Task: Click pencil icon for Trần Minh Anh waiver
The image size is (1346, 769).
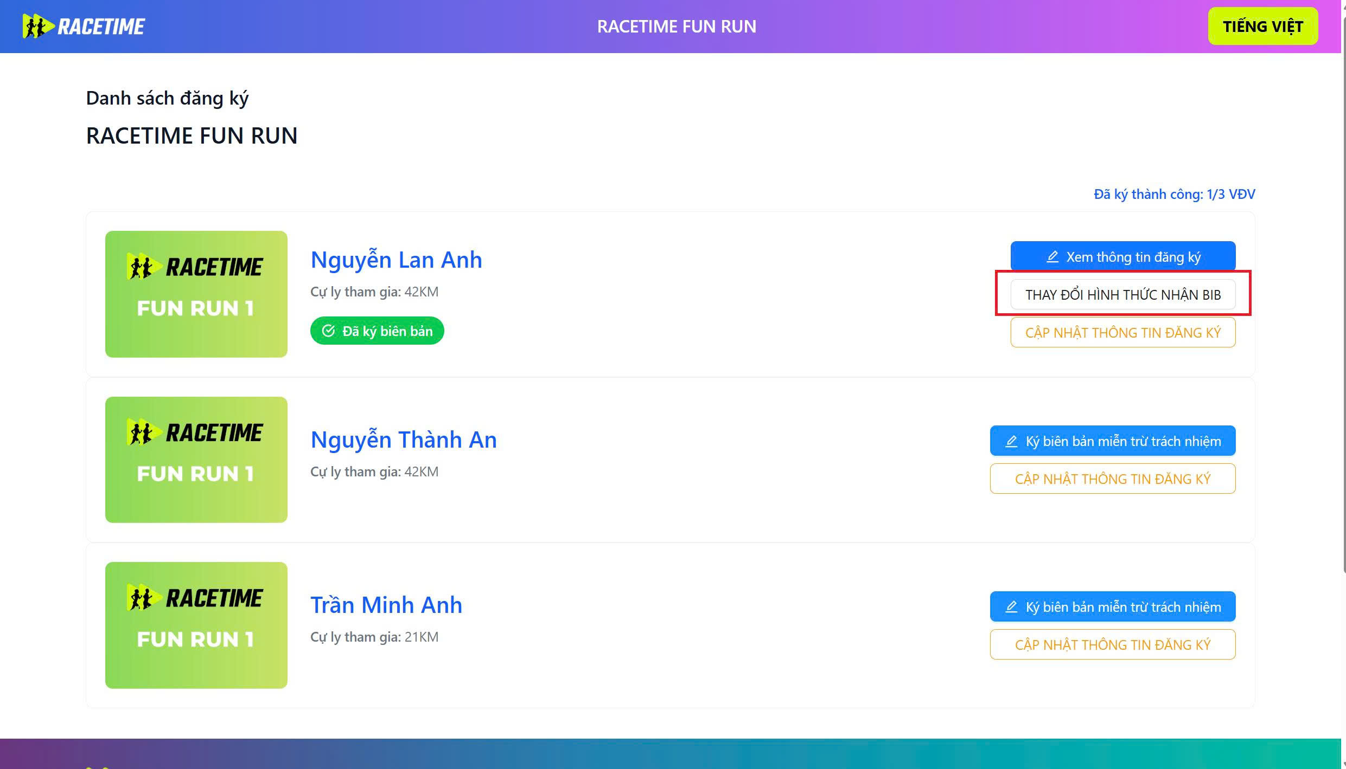Action: (1011, 607)
